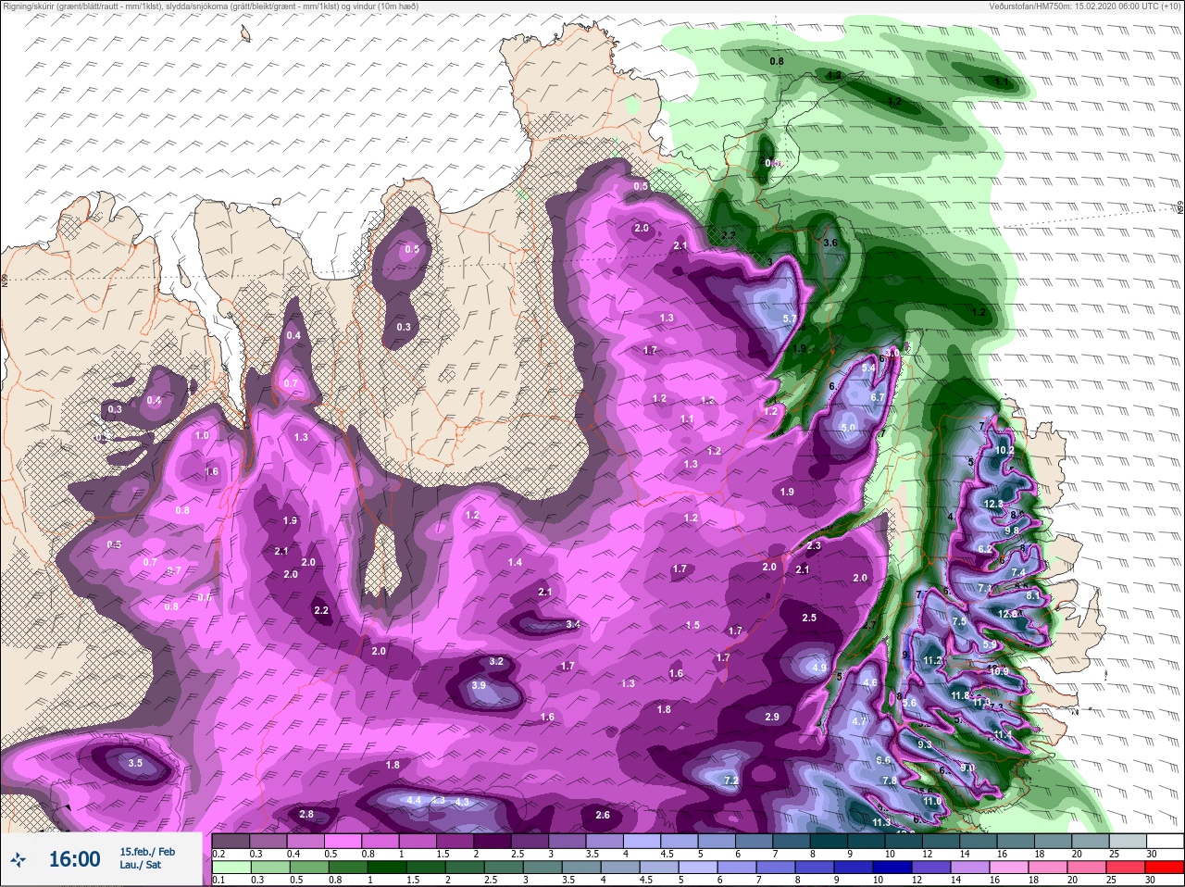Click the 4.4 precipitation value
Image resolution: width=1185 pixels, height=887 pixels.
pyautogui.click(x=414, y=800)
